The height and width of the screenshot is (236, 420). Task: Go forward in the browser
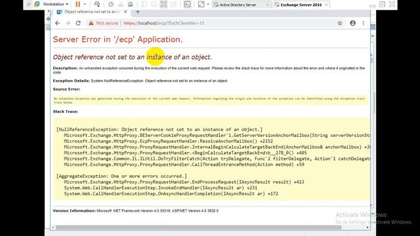(x=68, y=24)
